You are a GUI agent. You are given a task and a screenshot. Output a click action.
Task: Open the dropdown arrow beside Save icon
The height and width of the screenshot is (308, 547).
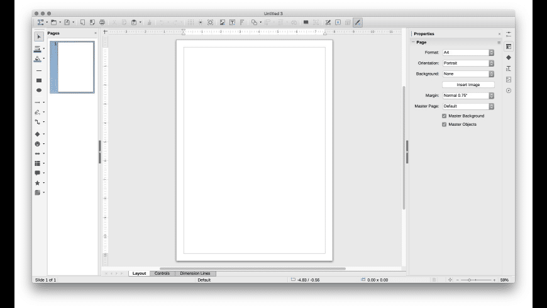74,23
